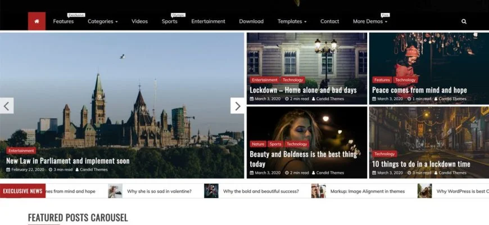Read 'Peace comes from mind and hope' post
This screenshot has height=225, width=489.
[x=419, y=90]
